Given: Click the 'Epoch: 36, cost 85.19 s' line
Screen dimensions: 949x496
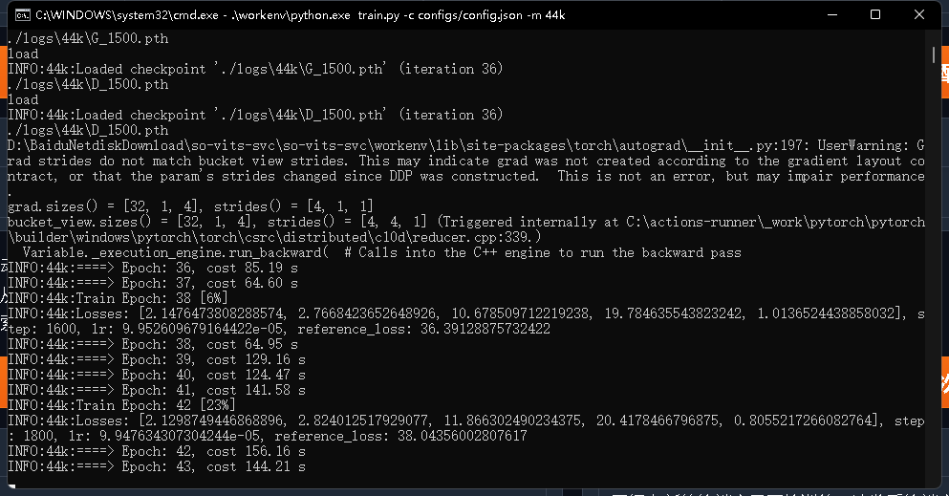Looking at the screenshot, I should [x=153, y=268].
